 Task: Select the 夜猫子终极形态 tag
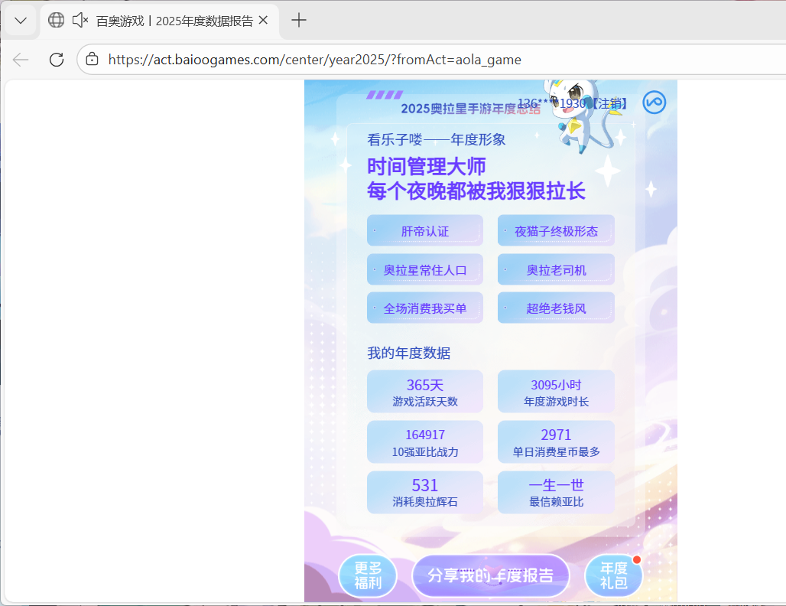(x=556, y=231)
